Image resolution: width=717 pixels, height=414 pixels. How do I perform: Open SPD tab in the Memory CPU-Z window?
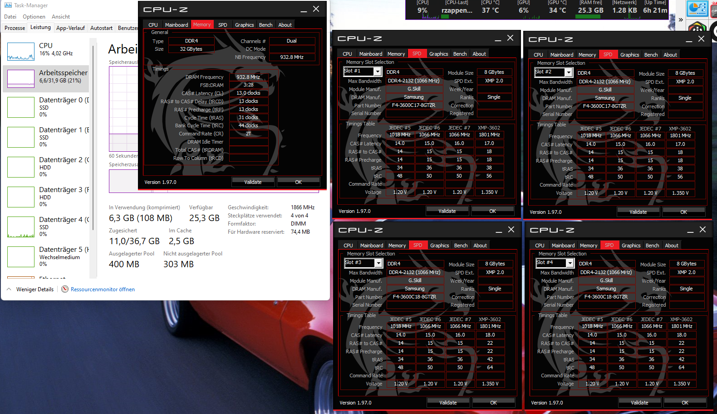pos(222,25)
